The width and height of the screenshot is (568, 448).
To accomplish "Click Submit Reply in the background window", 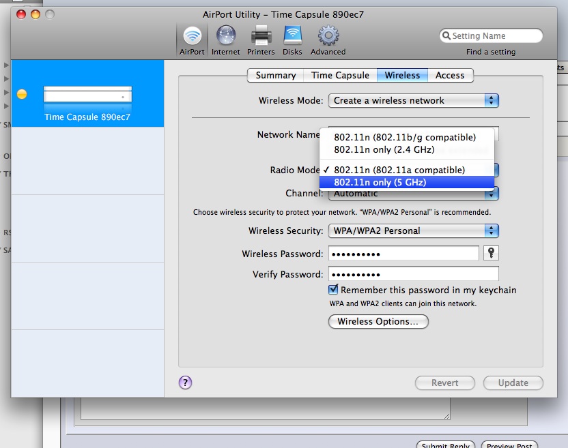I will point(446,445).
